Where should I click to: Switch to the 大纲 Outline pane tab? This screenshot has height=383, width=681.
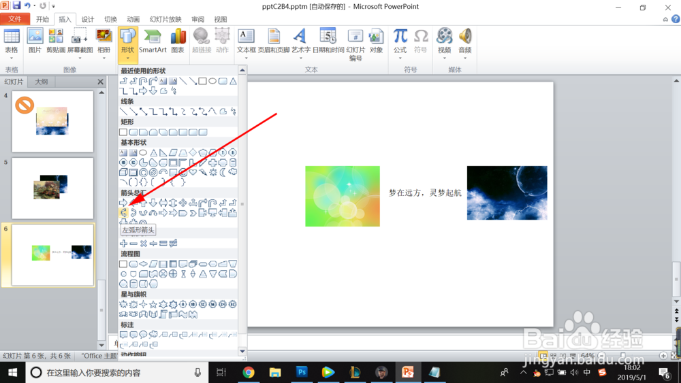[x=42, y=82]
